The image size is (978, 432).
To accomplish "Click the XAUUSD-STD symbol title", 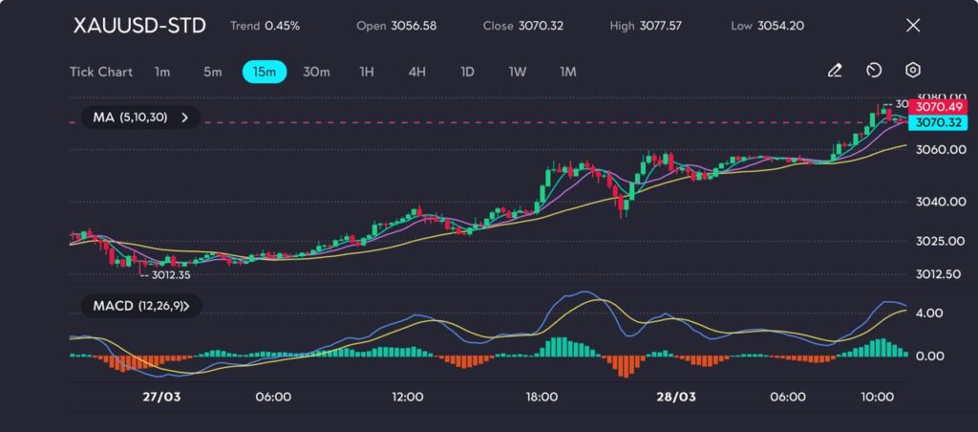I will 139,26.
